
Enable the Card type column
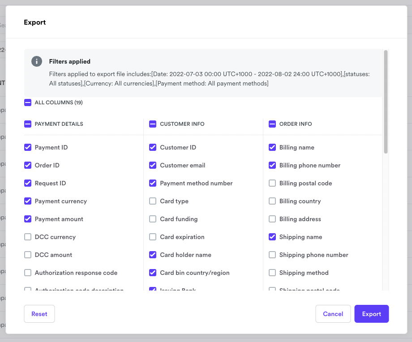(153, 201)
